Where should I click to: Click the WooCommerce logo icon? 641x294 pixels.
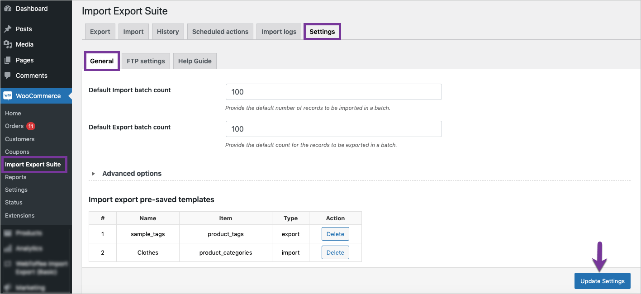coord(8,95)
